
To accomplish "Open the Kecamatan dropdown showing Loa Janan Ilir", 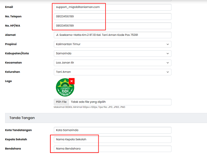I will click(x=112, y=63).
